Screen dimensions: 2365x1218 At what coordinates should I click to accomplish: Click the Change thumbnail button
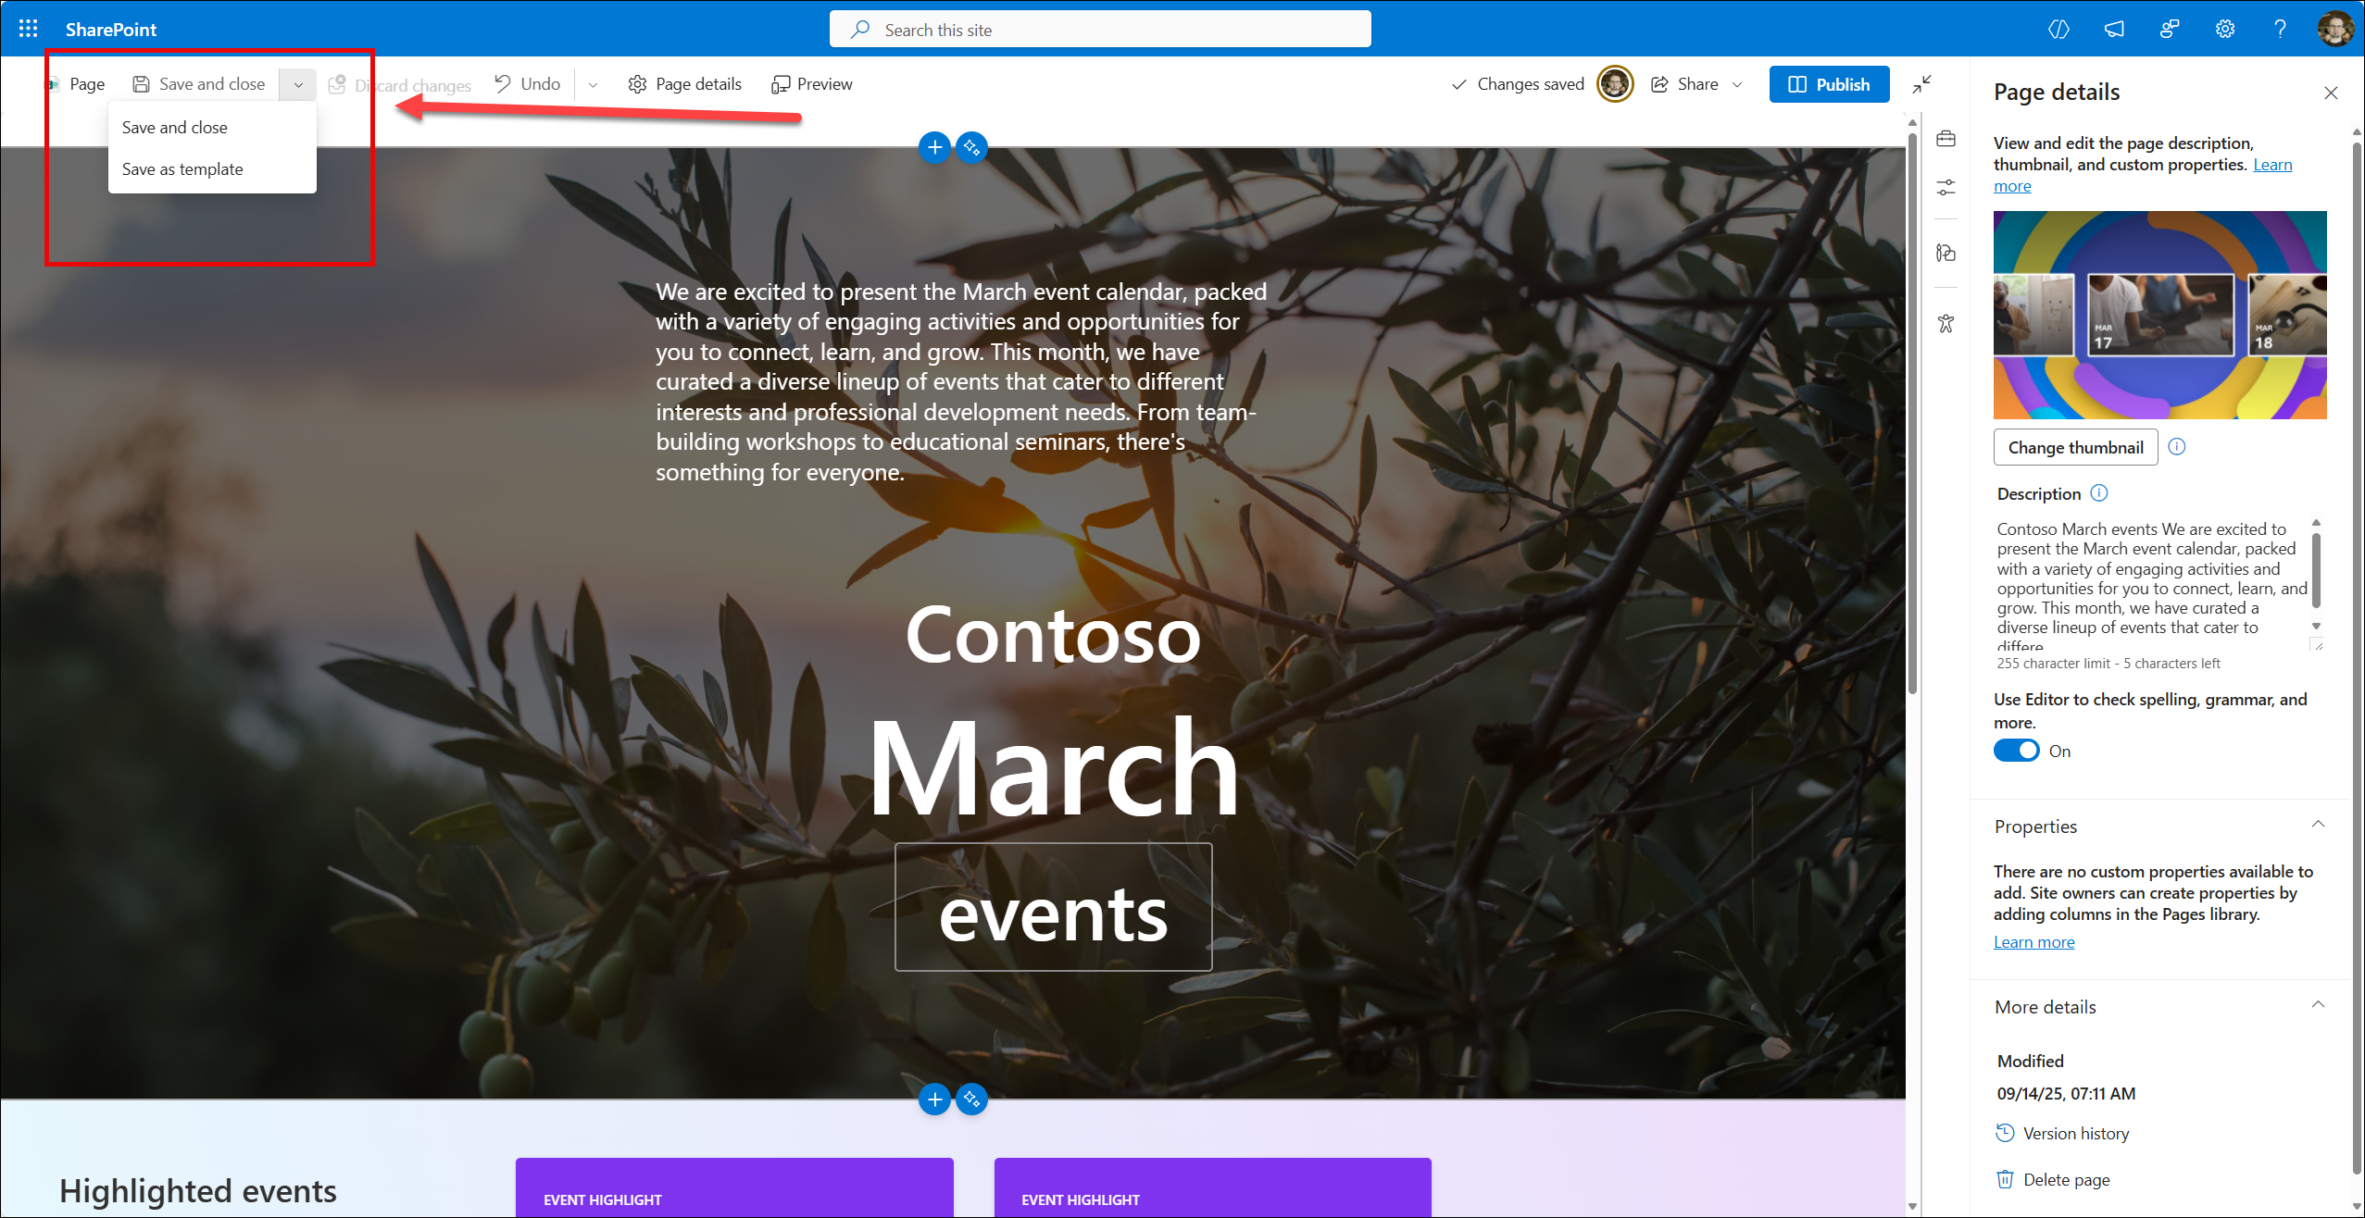coord(2075,447)
